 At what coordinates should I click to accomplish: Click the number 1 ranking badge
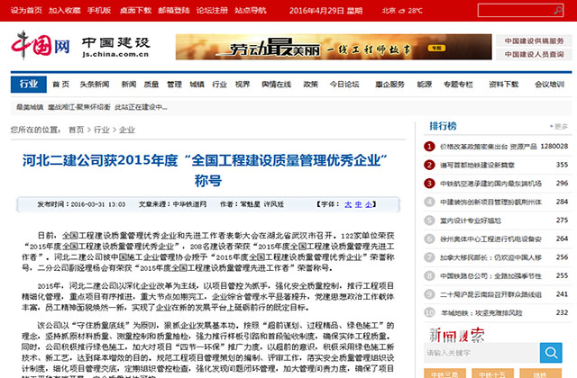tap(429, 146)
